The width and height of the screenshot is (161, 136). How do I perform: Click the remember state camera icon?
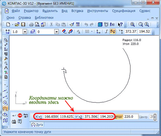(x=14, y=121)
